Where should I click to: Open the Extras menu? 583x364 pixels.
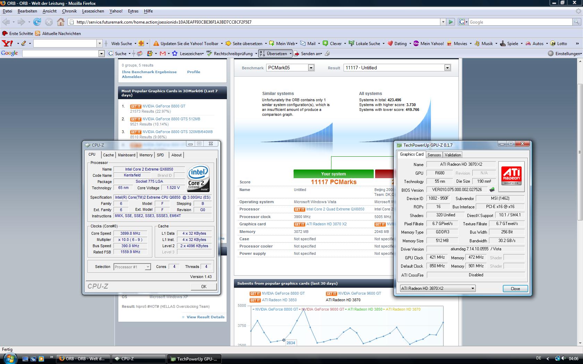coord(133,11)
